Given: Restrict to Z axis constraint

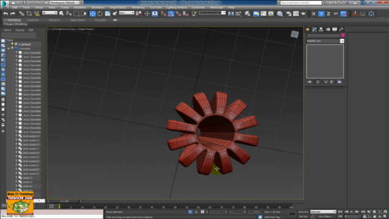Looking at the screenshot, I should pyautogui.click(x=328, y=13).
